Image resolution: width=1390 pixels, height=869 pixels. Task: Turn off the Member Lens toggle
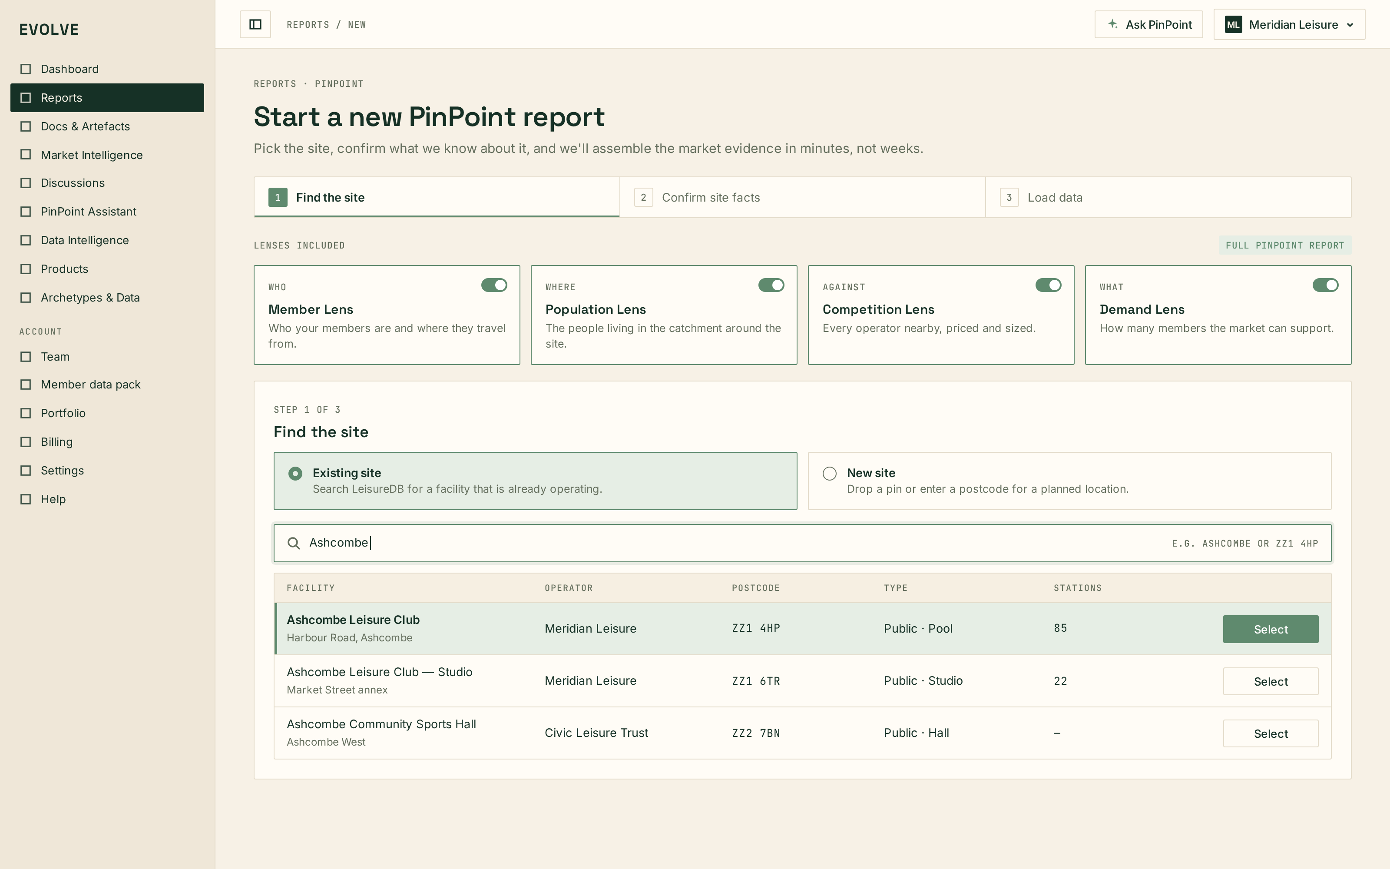[x=494, y=285]
